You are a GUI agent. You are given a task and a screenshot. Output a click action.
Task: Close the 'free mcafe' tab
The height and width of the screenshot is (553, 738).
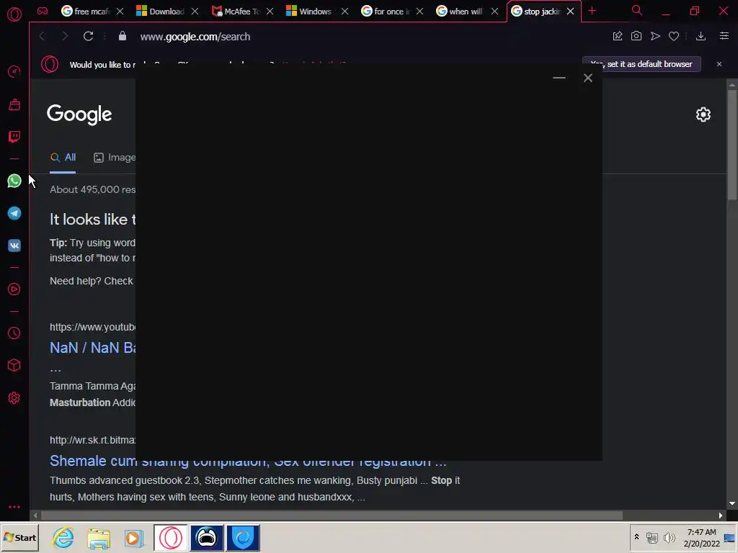[120, 12]
